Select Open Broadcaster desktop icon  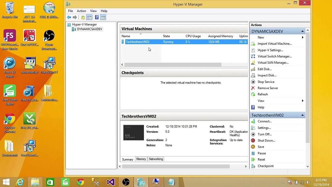49,40
